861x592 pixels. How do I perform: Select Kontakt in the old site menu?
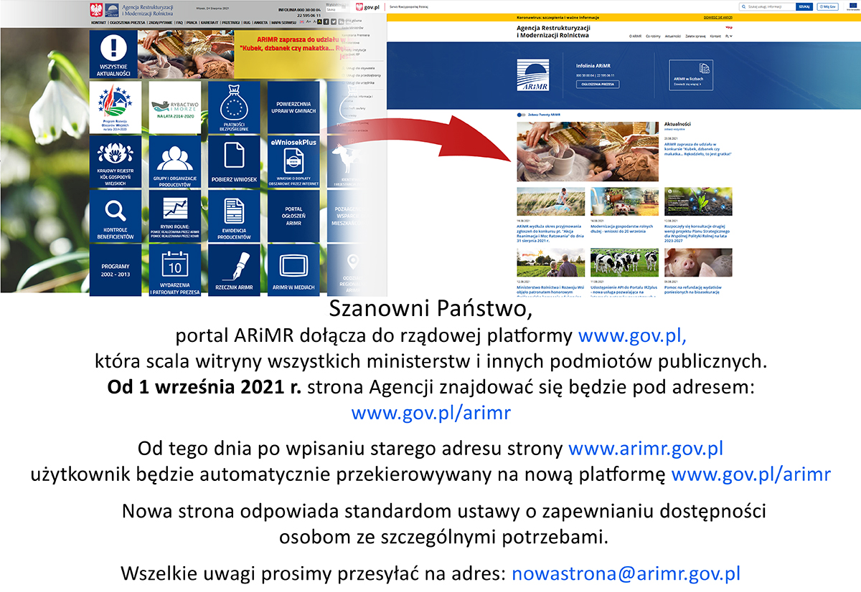[98, 23]
